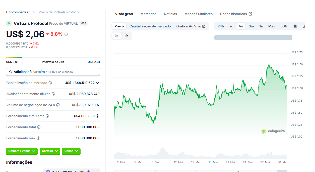Click the #78 rank badge
Screen dimensions: 315x172
[84, 23]
